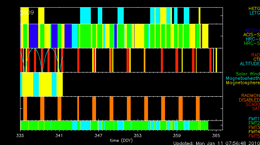Viewport: 260px width, 145px height.
Task: Select the RADMON legend label
Action: 251,95
